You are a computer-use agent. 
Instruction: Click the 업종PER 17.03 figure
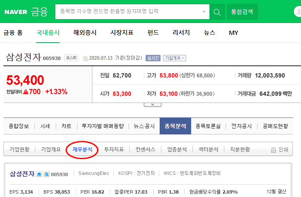131,192
